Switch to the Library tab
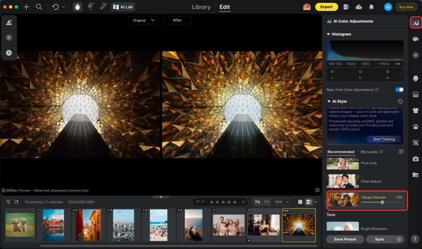 201,7
